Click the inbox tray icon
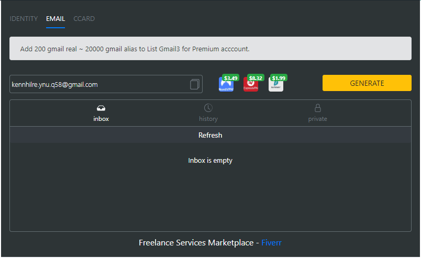The width and height of the screenshot is (421, 258). click(x=101, y=108)
